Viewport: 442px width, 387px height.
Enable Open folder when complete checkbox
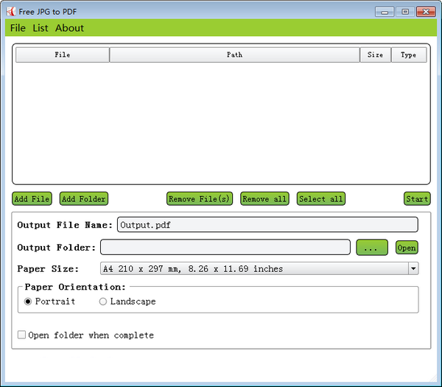[x=21, y=335]
